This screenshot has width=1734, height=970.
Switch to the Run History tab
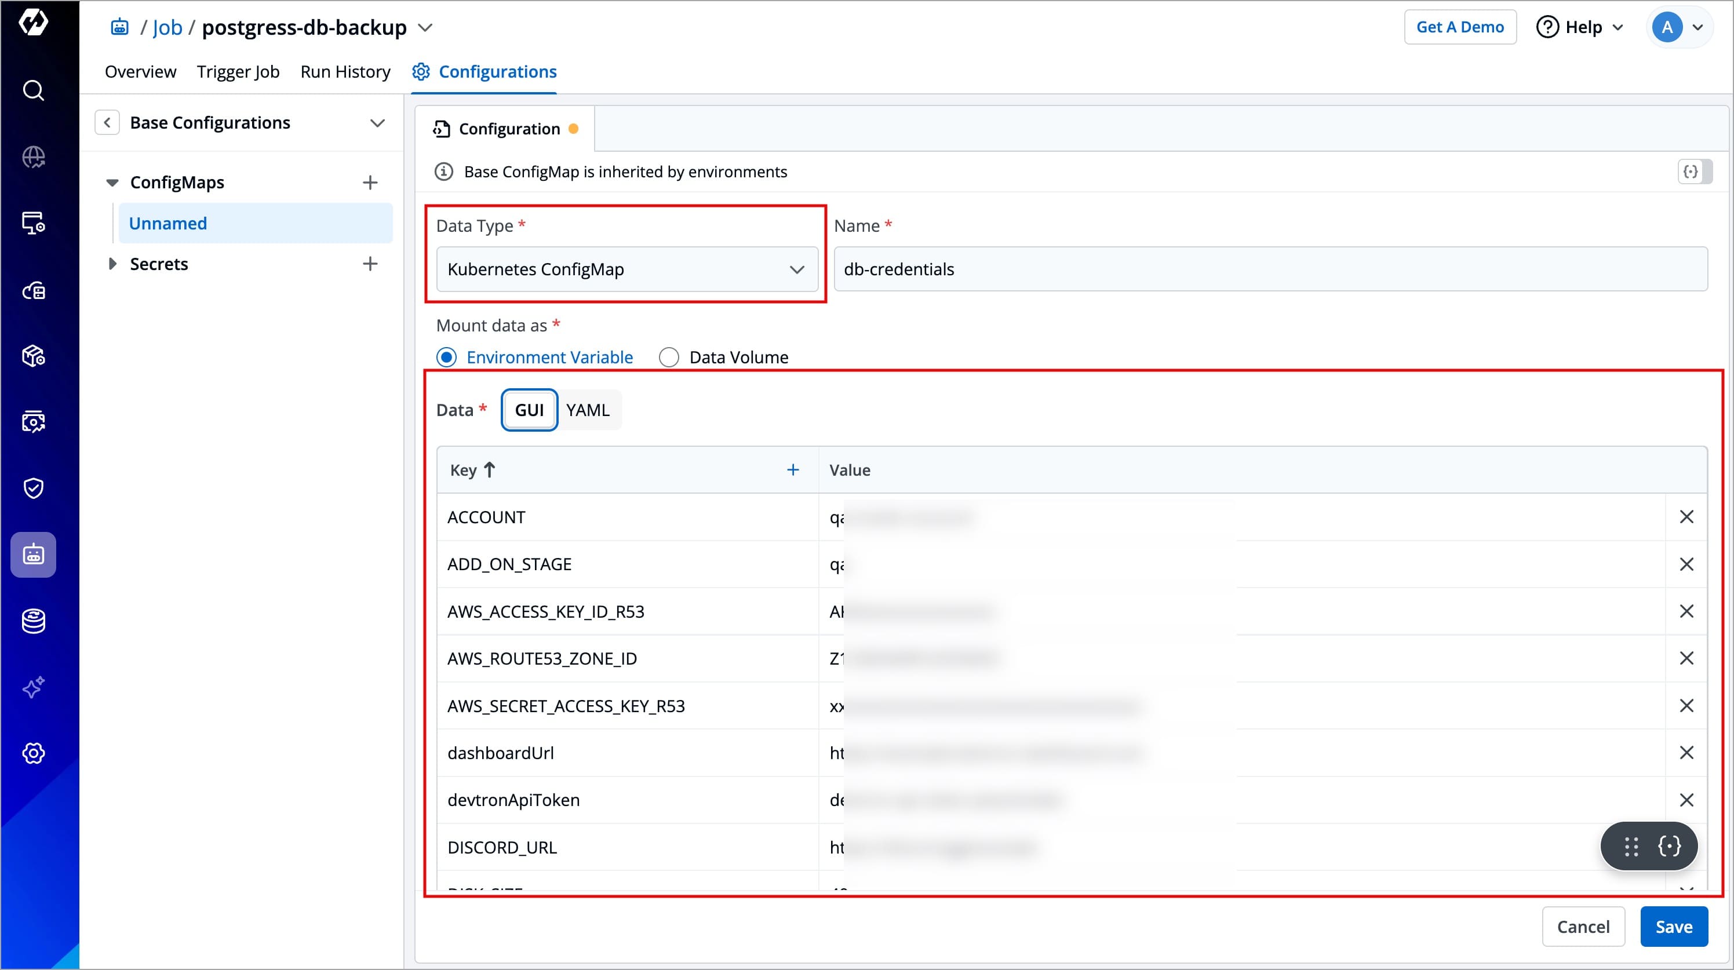coord(345,72)
